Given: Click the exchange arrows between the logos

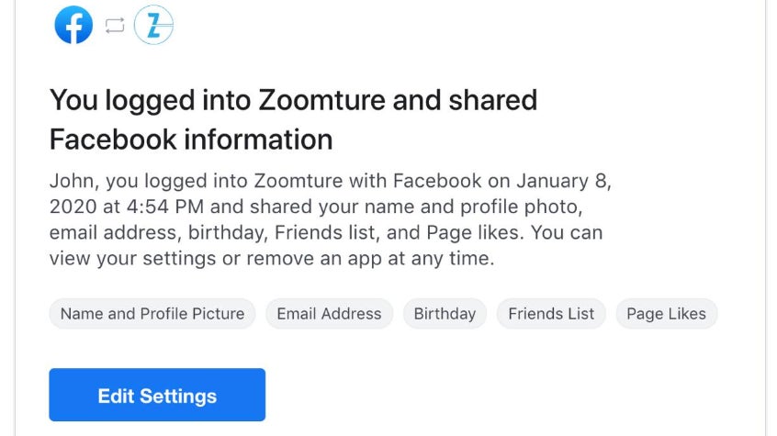Looking at the screenshot, I should pyautogui.click(x=114, y=26).
